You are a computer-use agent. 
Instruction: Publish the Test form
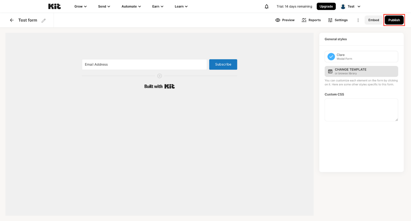[x=394, y=20]
